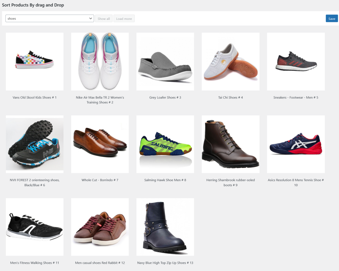Select the Navy Blue High Top Zip Up thumbnail
This screenshot has height=271, width=339.
[x=165, y=227]
